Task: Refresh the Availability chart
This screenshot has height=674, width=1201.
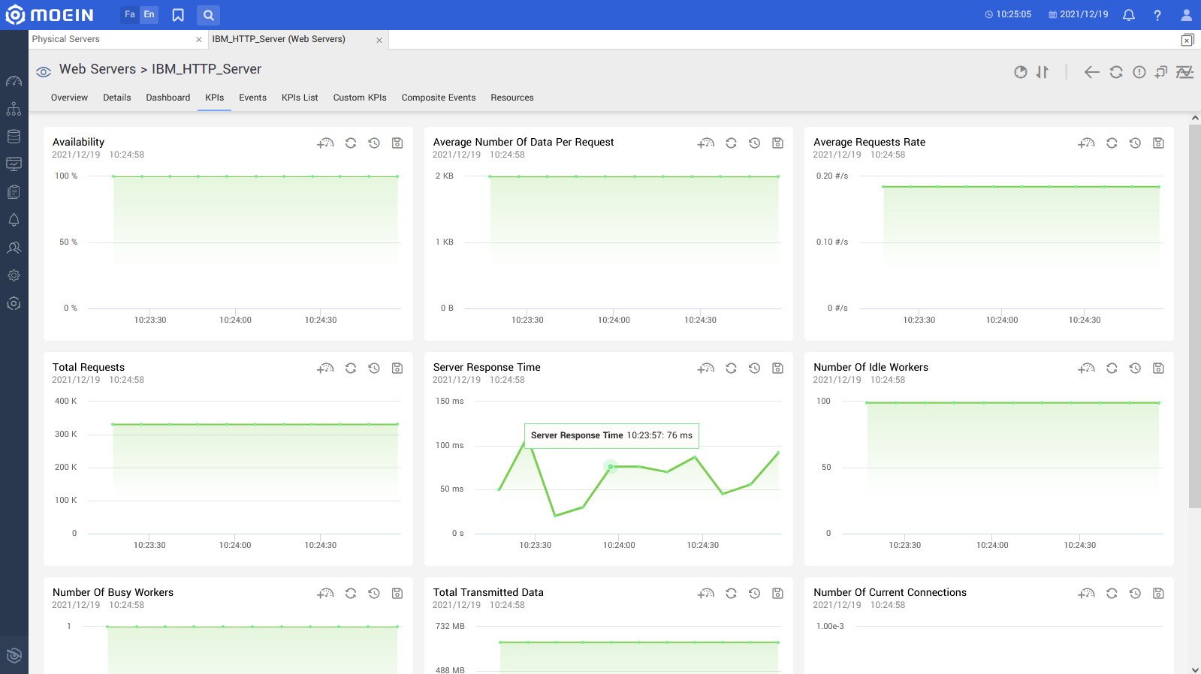Action: pyautogui.click(x=351, y=143)
